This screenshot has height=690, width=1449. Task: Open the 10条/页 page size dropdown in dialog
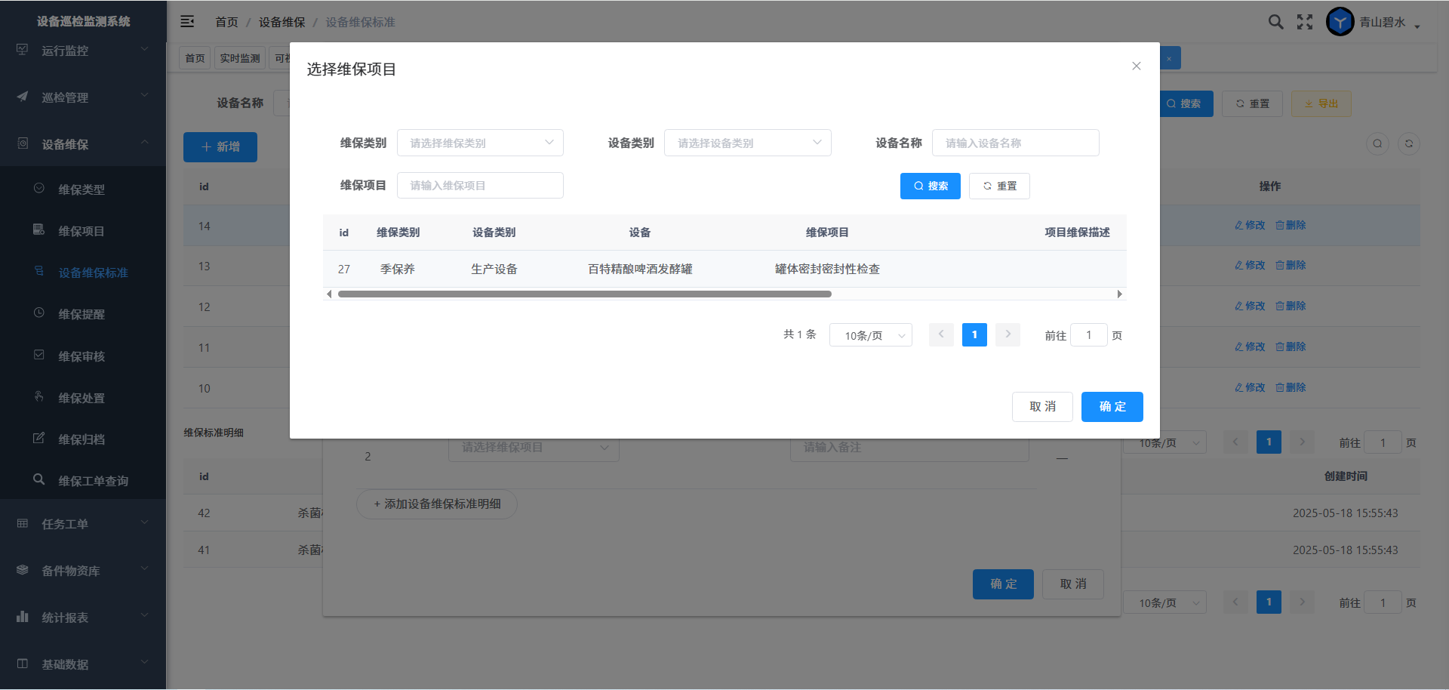870,335
